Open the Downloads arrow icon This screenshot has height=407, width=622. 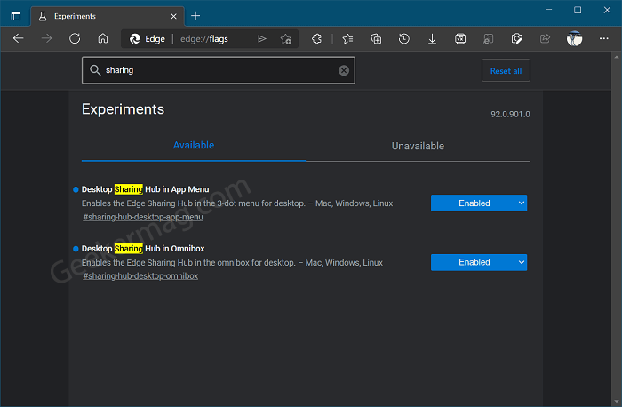click(433, 38)
